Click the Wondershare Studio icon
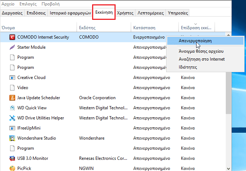 (x=12, y=138)
